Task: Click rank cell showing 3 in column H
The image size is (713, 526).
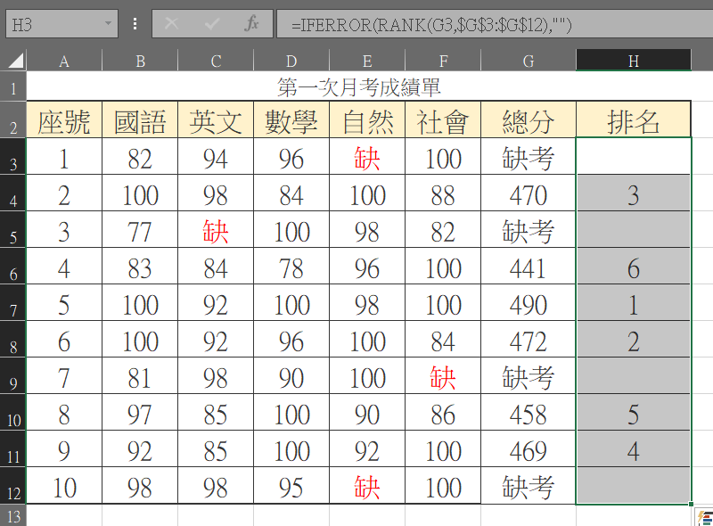Action: [x=634, y=193]
